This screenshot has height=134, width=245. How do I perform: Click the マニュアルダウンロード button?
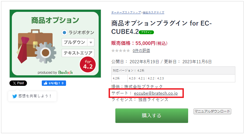[x=212, y=111]
